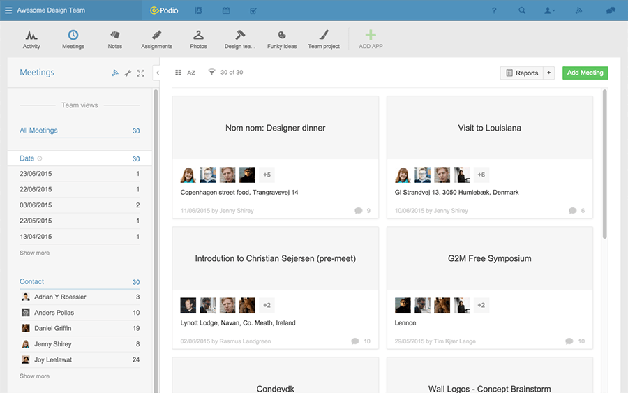Filter by contact Daniel Griffin
The height and width of the screenshot is (393, 628).
pos(80,328)
